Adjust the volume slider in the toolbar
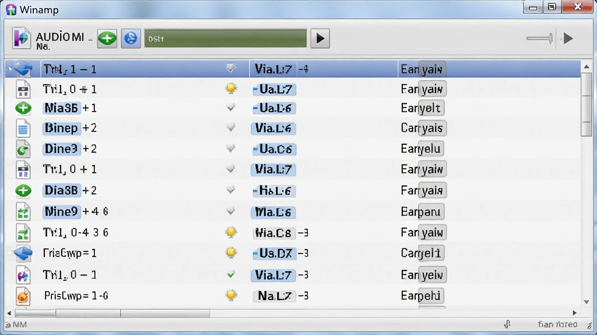Viewport: 597px width, 335px height. point(539,38)
